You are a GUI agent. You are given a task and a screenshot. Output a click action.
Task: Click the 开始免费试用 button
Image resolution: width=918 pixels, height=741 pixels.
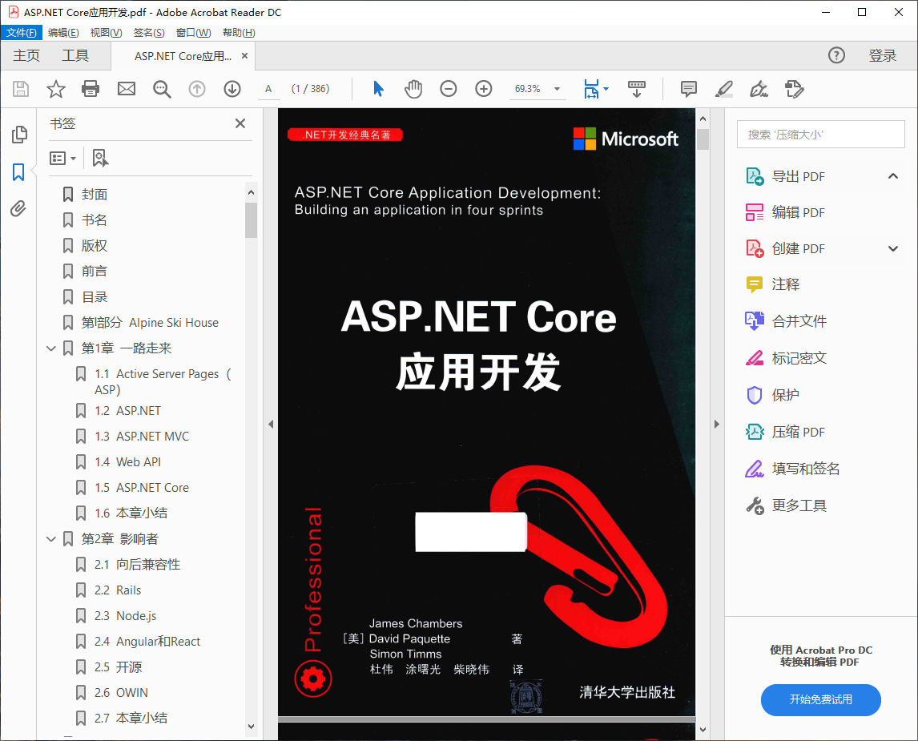pos(820,700)
